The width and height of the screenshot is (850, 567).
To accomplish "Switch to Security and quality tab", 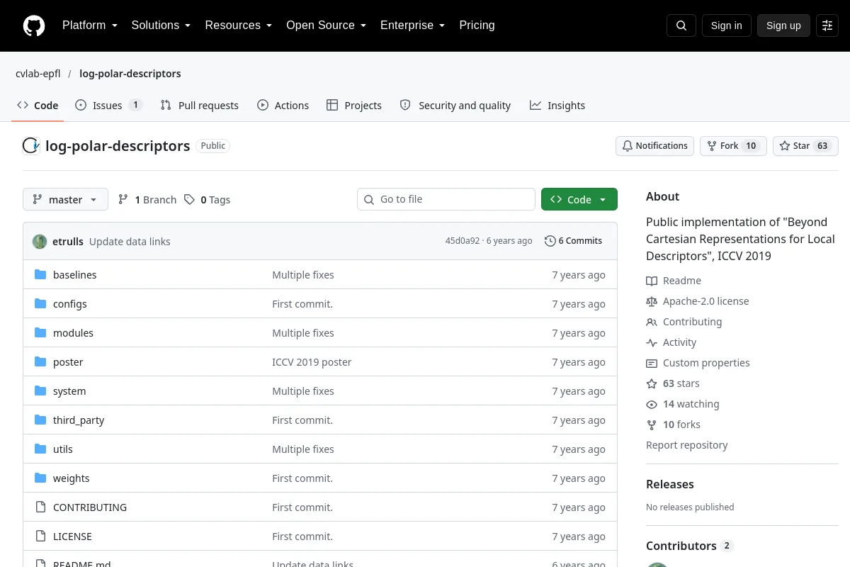I will coord(455,106).
